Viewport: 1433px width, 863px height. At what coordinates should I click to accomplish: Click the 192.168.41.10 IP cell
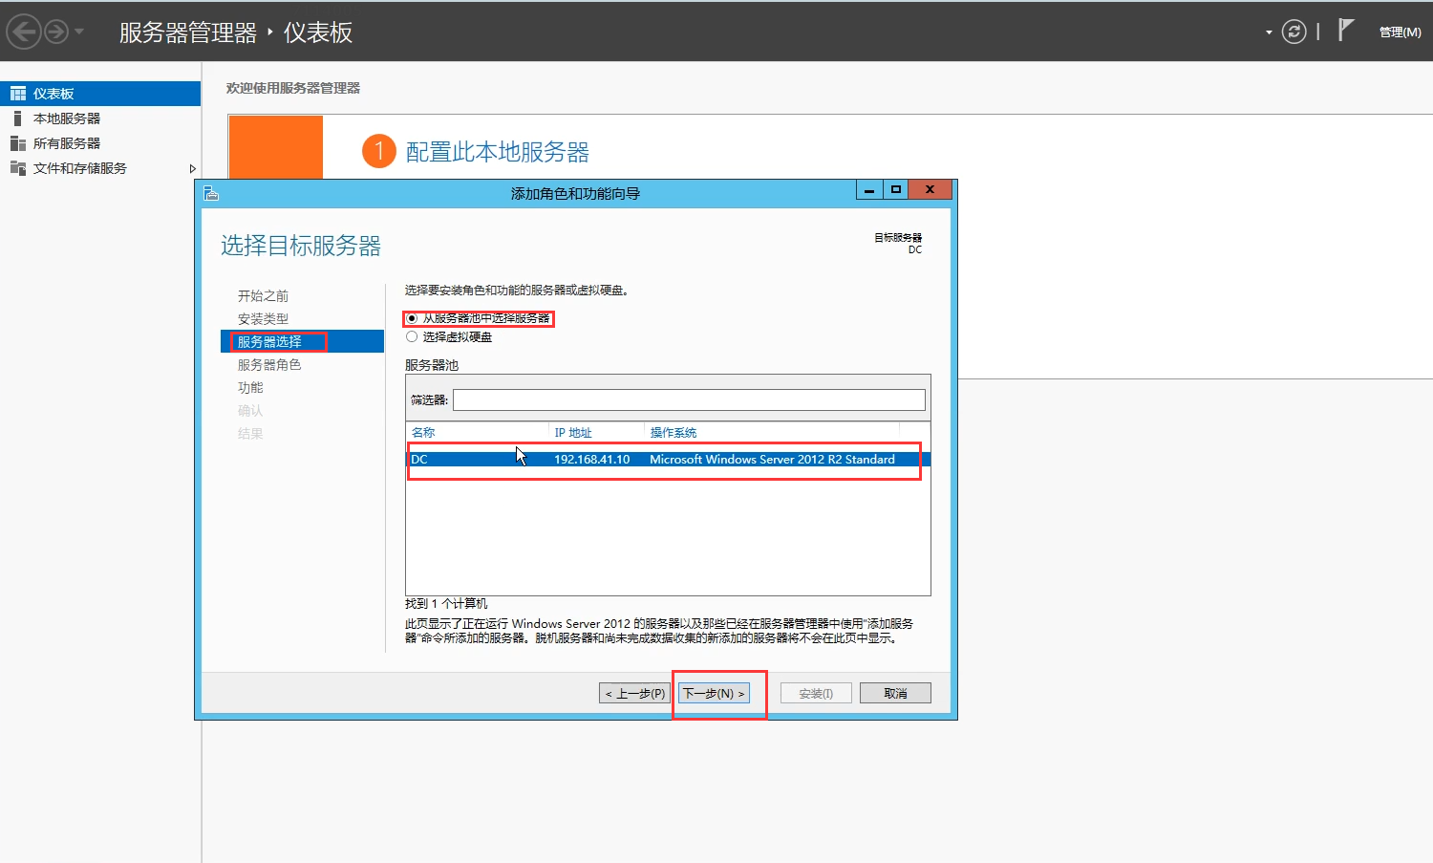pyautogui.click(x=592, y=460)
